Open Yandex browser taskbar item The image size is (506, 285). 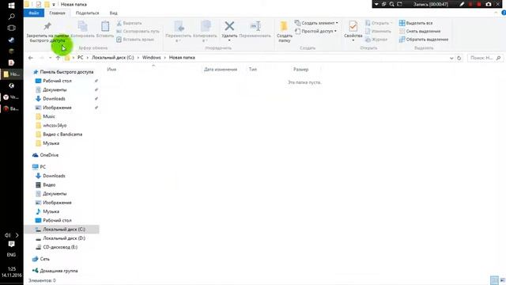[x=11, y=97]
